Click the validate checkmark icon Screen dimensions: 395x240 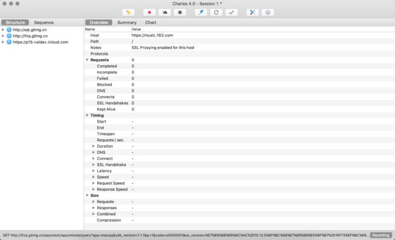click(232, 12)
